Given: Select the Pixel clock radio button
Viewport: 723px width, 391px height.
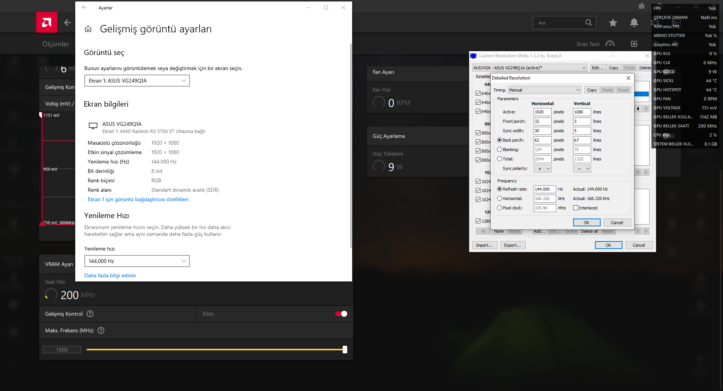Looking at the screenshot, I should [499, 208].
